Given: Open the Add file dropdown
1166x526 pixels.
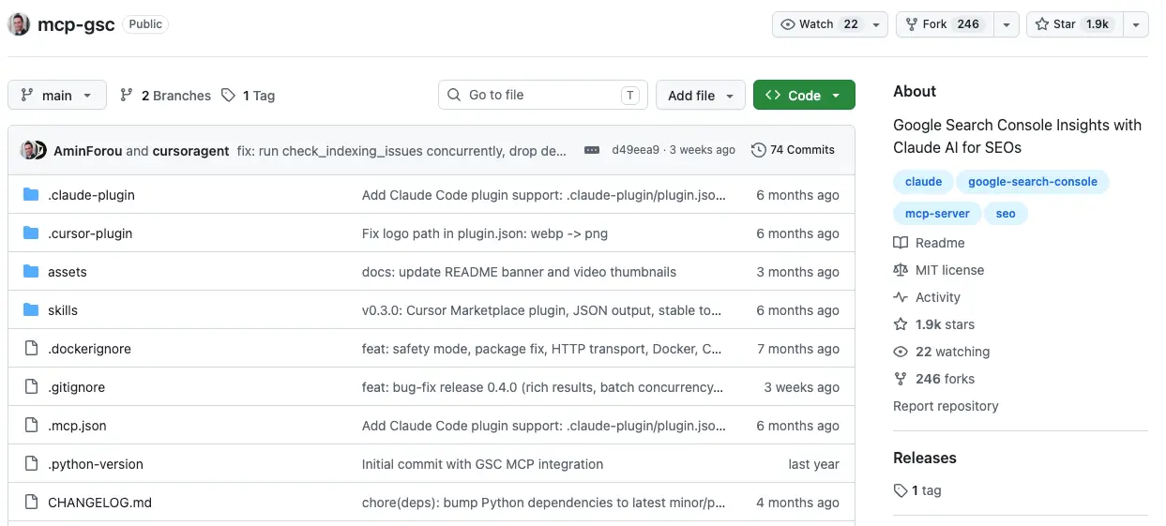Looking at the screenshot, I should click(x=701, y=96).
